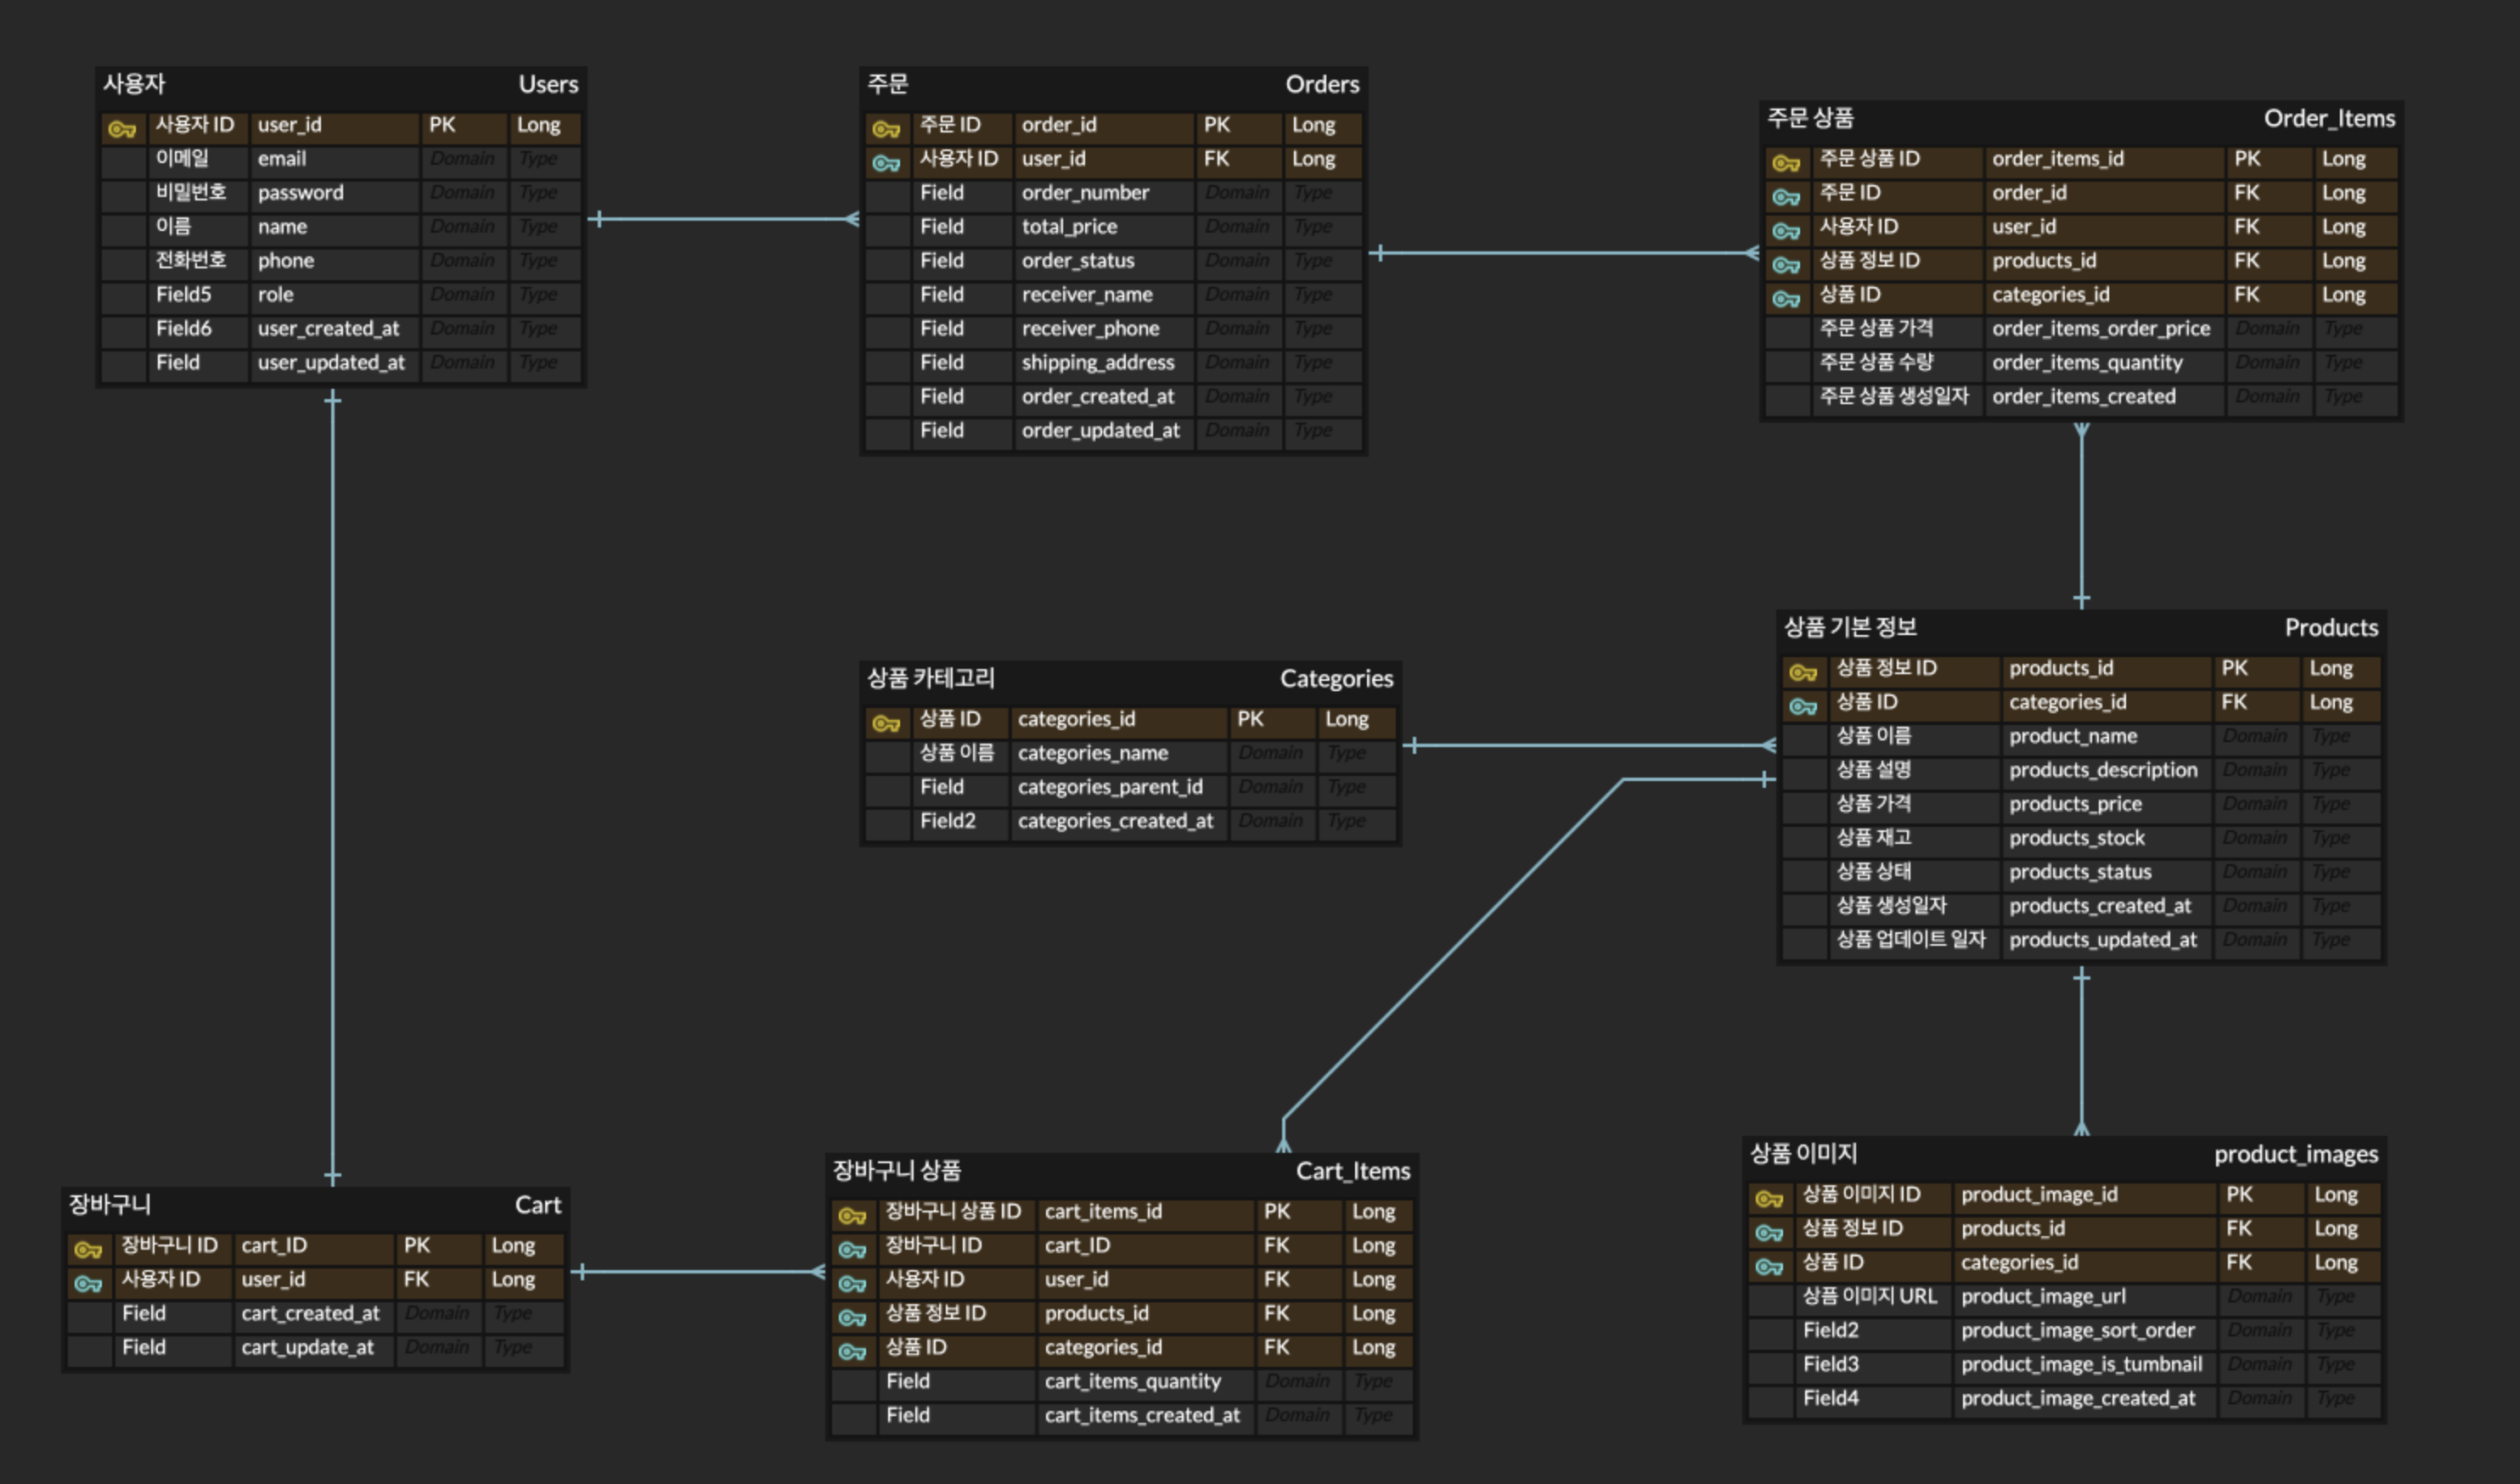
Task: Click the Domain placeholder for total_price
Action: [1238, 228]
